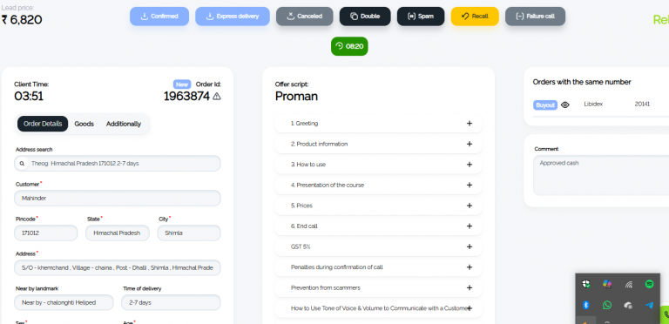Click the Comment box with Approved cash
The height and width of the screenshot is (324, 669).
coord(601,175)
